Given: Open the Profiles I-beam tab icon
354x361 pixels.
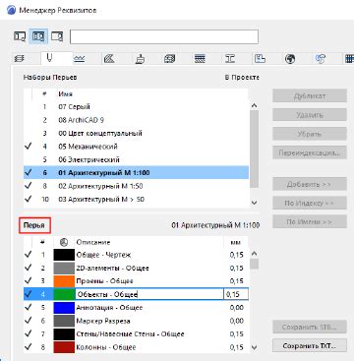Looking at the screenshot, I should [x=230, y=59].
